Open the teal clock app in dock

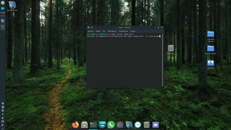click(138, 125)
